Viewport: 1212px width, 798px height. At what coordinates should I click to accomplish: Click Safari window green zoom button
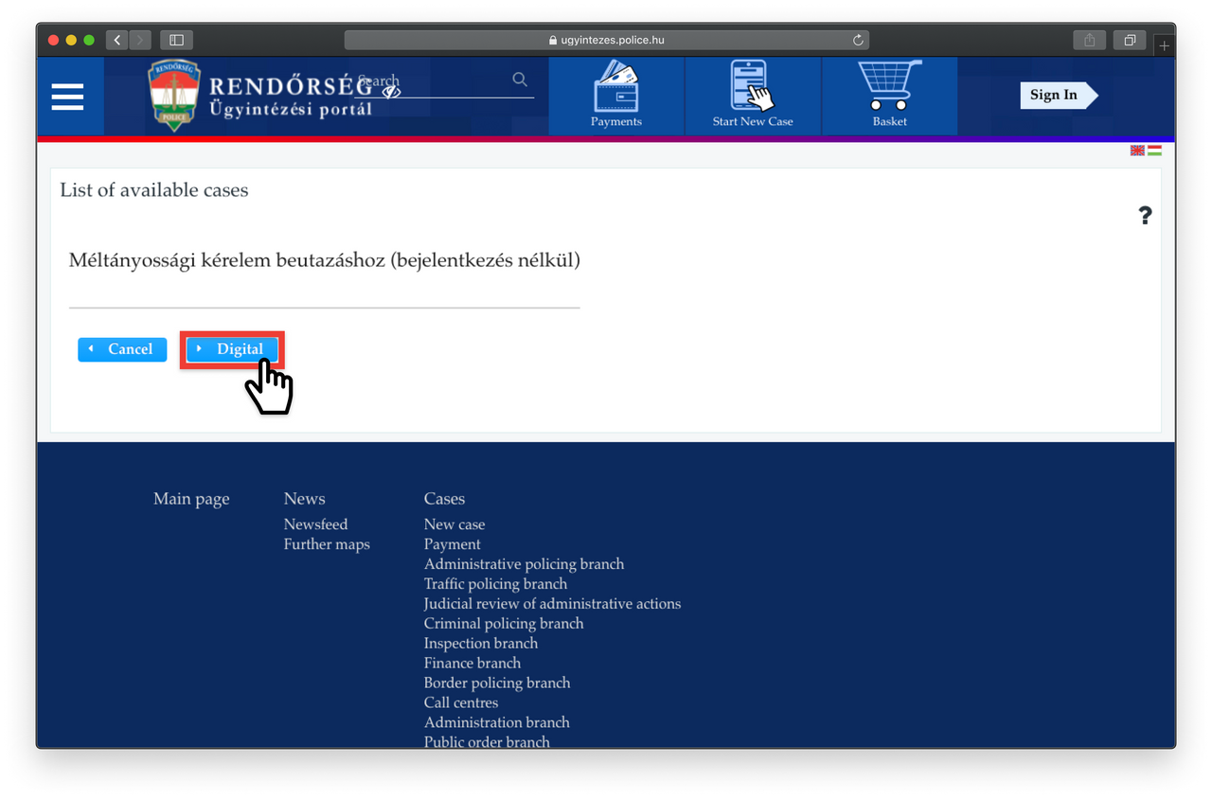pos(89,40)
